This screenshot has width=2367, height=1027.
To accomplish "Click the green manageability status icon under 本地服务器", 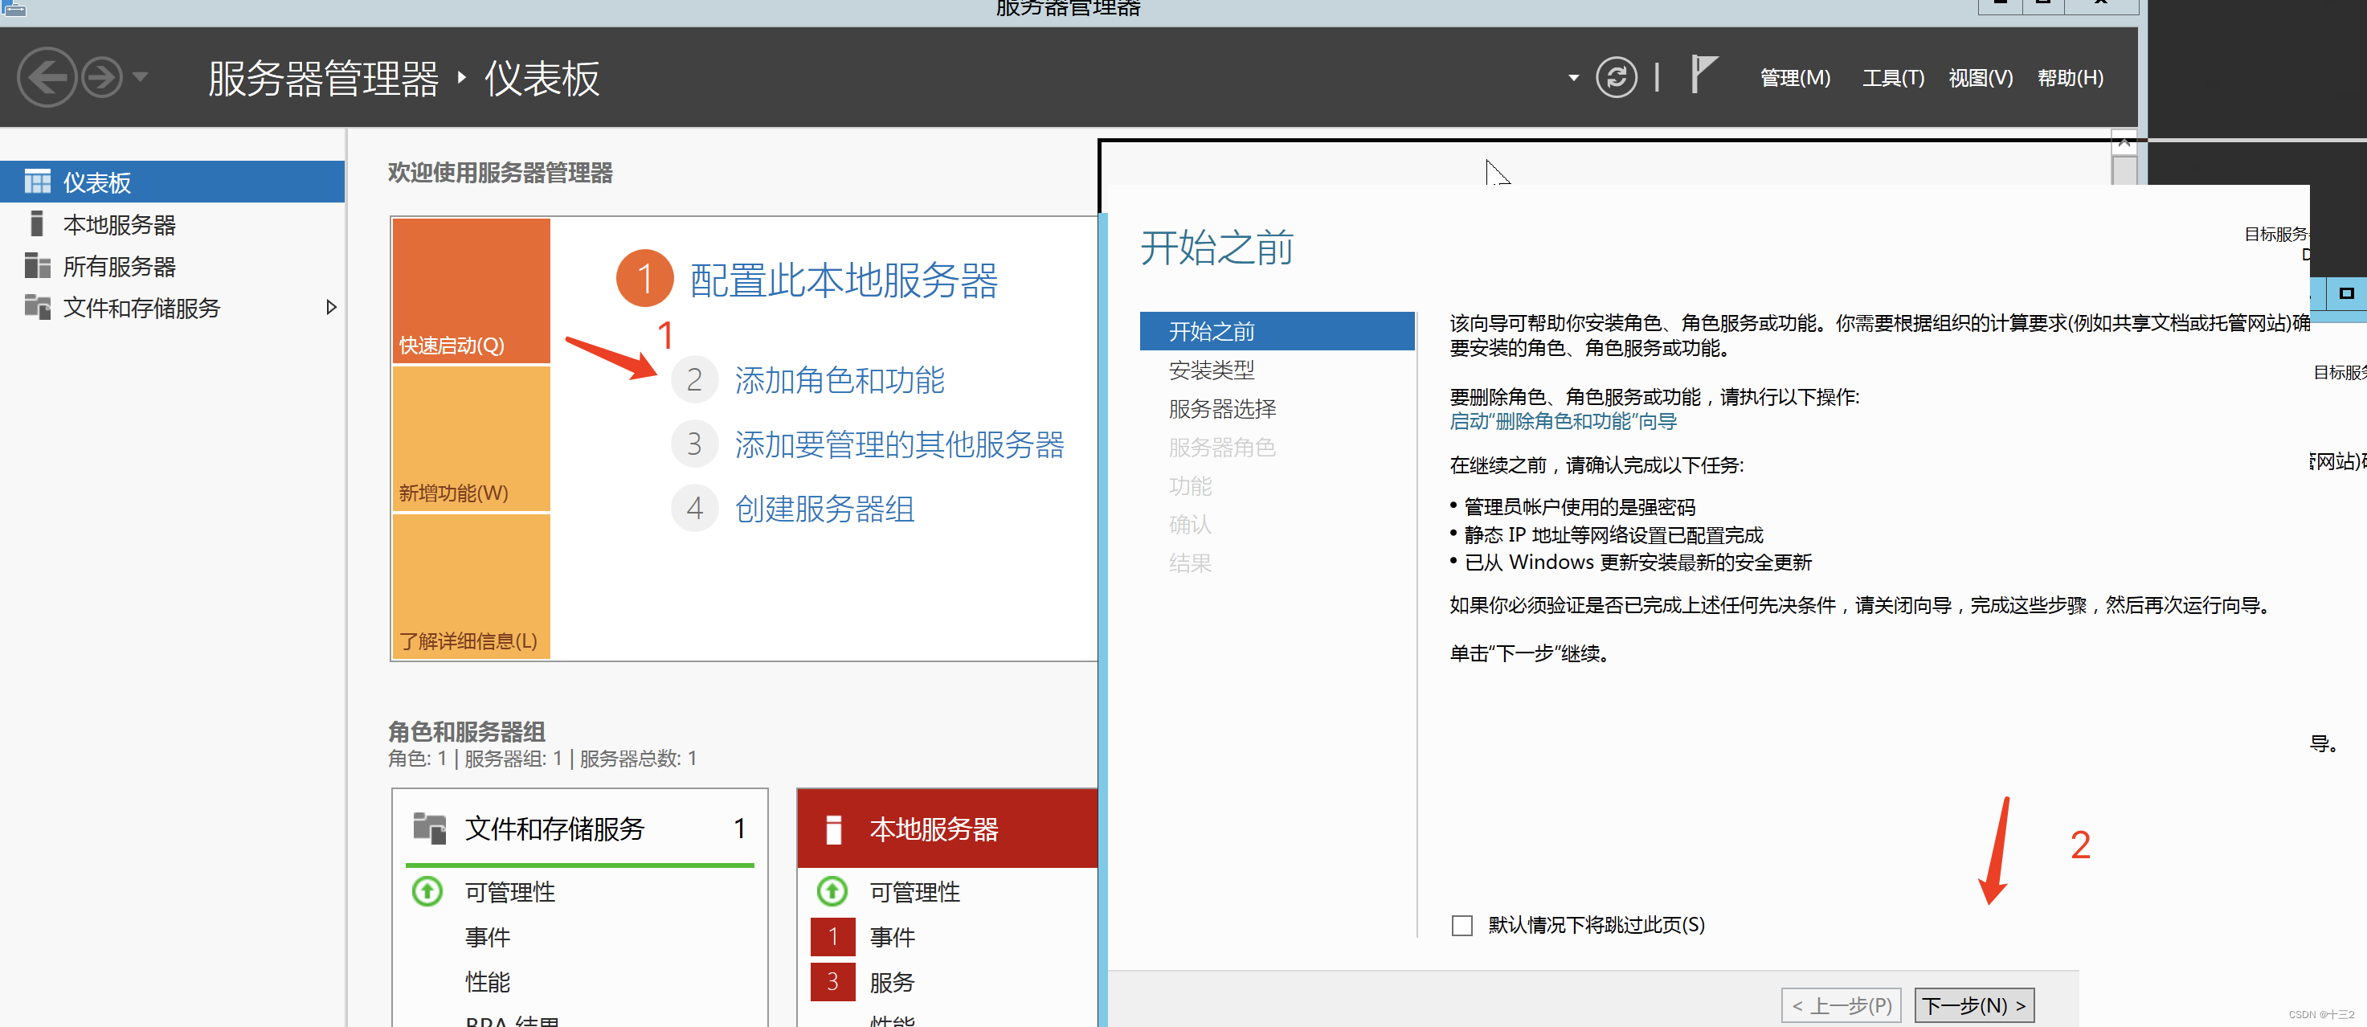I will point(832,891).
